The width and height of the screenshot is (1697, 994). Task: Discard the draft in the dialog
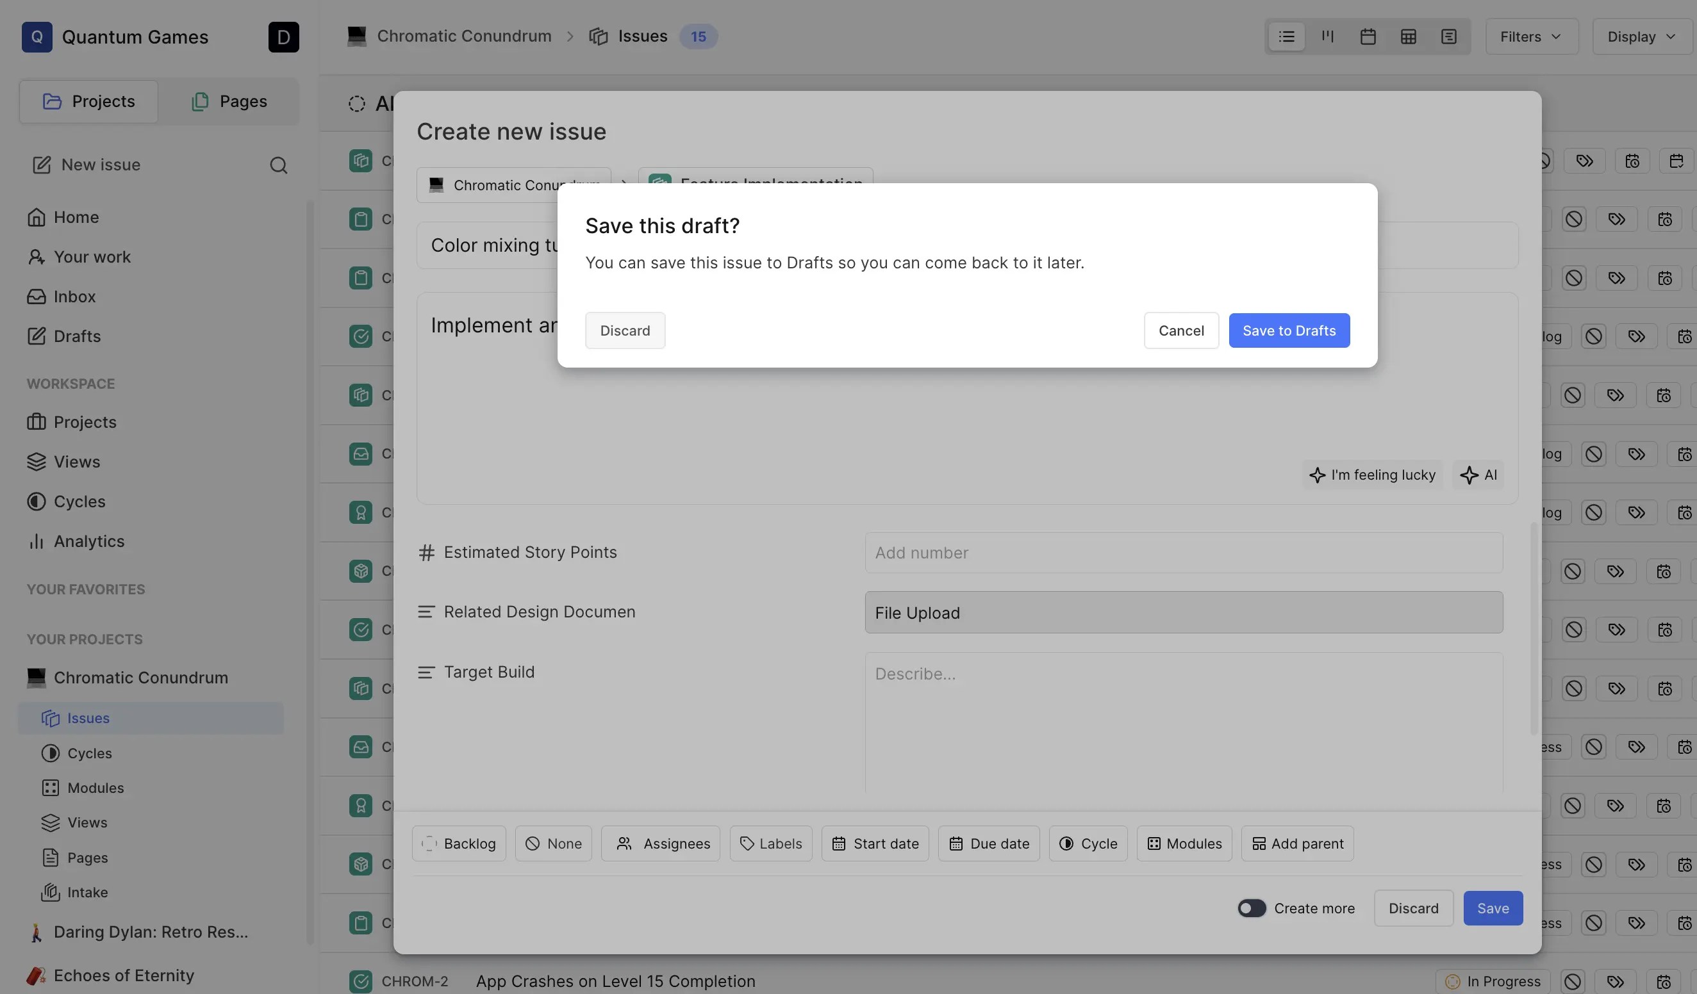(x=624, y=330)
